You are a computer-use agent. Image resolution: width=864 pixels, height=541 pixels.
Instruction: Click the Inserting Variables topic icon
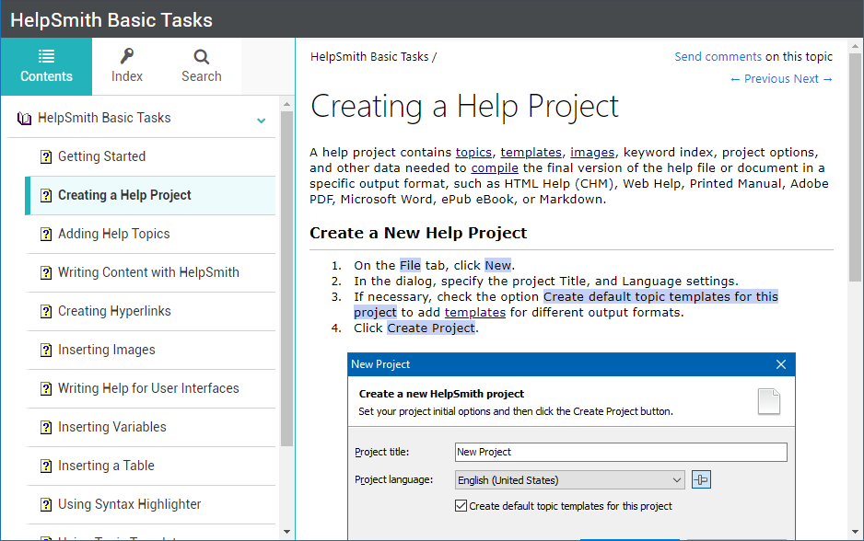46,428
